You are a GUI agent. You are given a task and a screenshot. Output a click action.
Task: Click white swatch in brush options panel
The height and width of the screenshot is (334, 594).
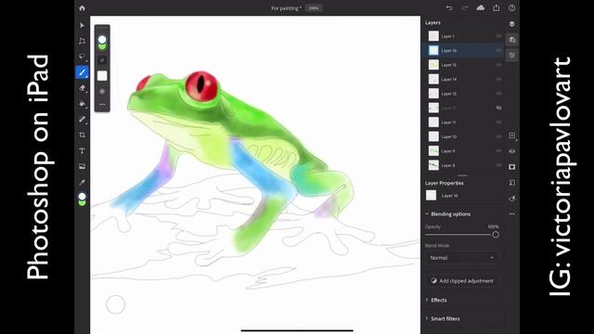102,76
